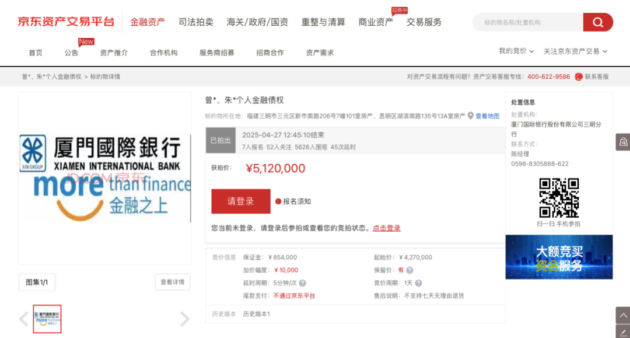Open 招商合作 in navigation
Screen dimensions: 630x338
click(270, 53)
